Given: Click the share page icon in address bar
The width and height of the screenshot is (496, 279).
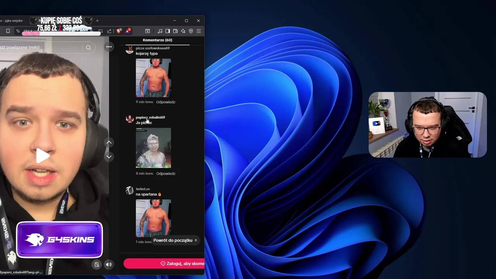Looking at the screenshot, I should [x=109, y=31].
